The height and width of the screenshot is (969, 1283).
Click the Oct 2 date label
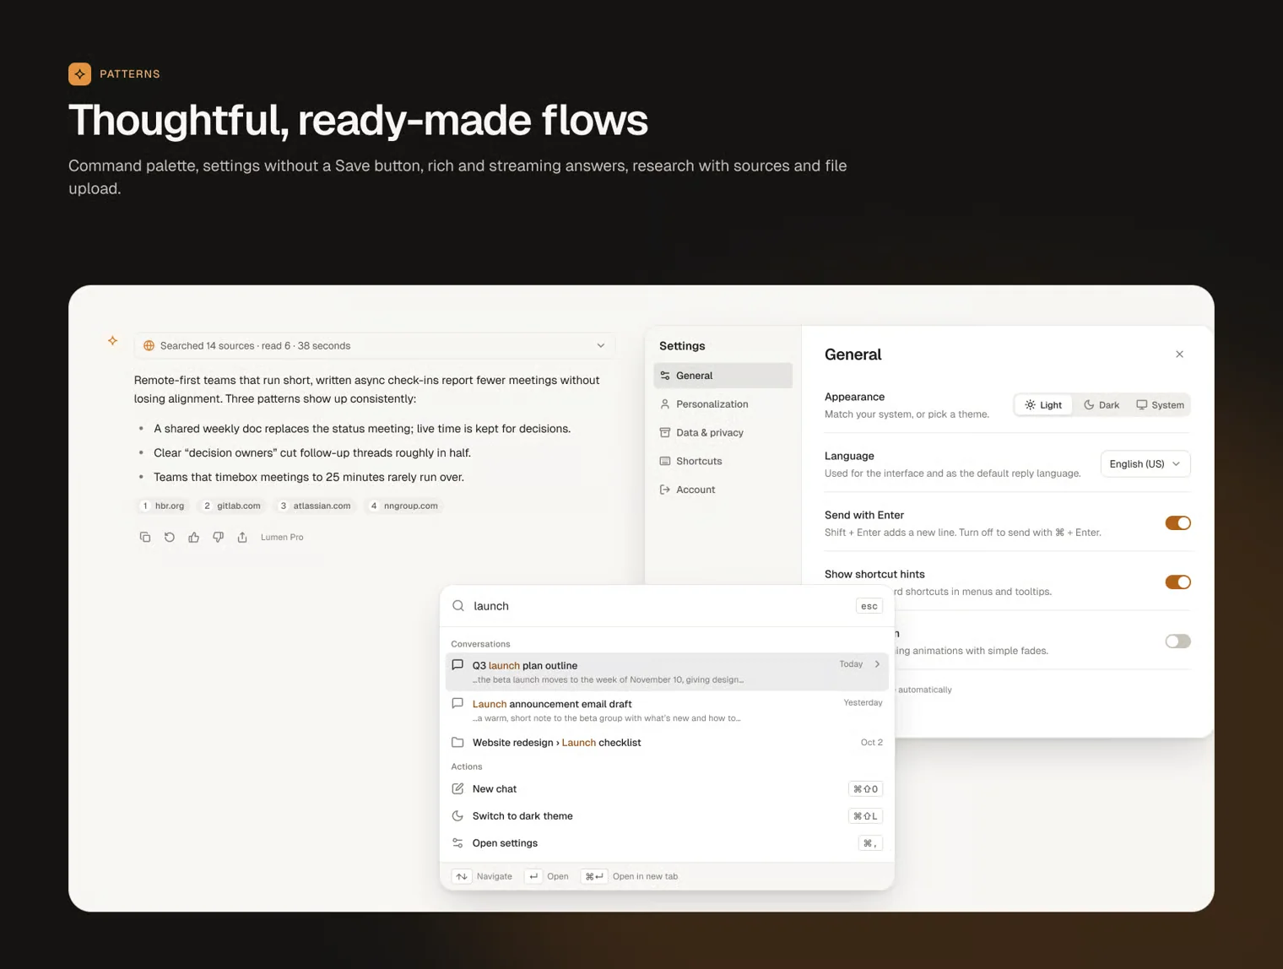coord(872,743)
